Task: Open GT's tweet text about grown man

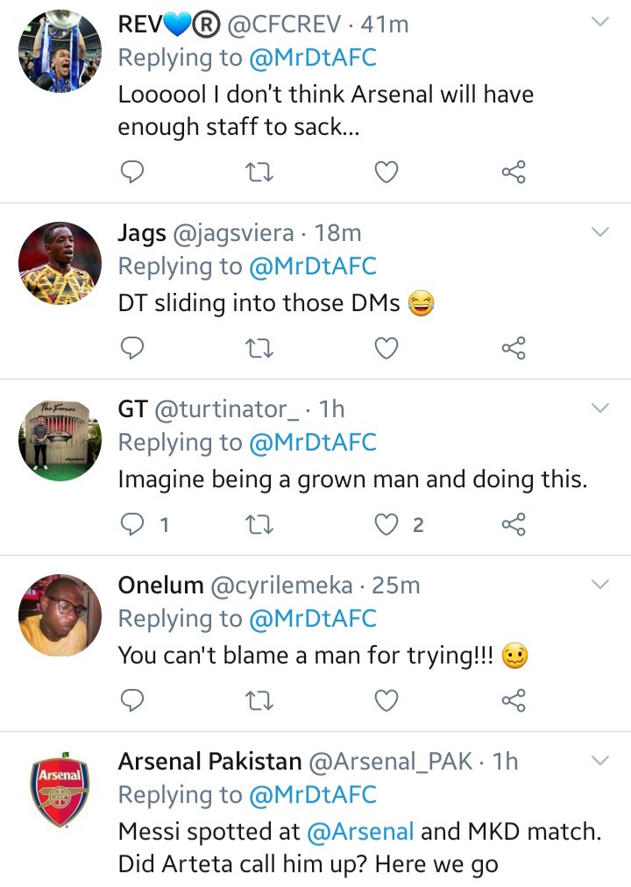Action: click(352, 479)
